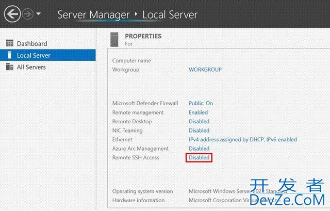Click the Microsoft Corporation hardware value
The height and width of the screenshot is (211, 330).
click(x=234, y=200)
